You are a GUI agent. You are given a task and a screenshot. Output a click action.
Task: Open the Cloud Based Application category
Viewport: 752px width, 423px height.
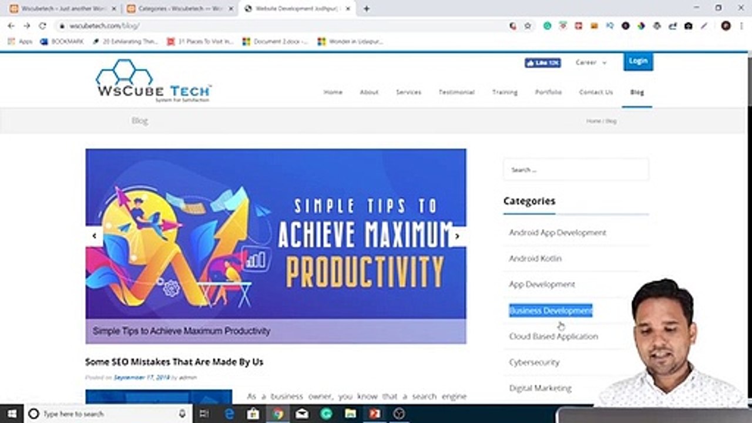[x=553, y=337]
